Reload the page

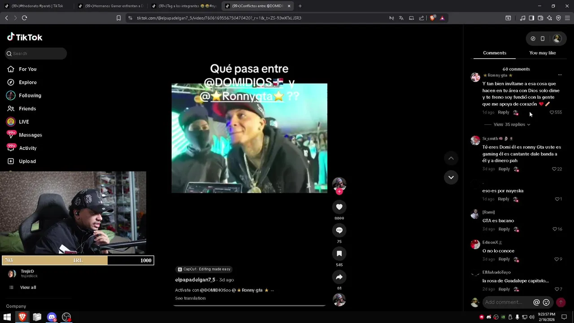point(24,18)
